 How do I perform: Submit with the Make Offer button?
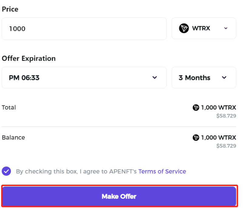[120, 196]
